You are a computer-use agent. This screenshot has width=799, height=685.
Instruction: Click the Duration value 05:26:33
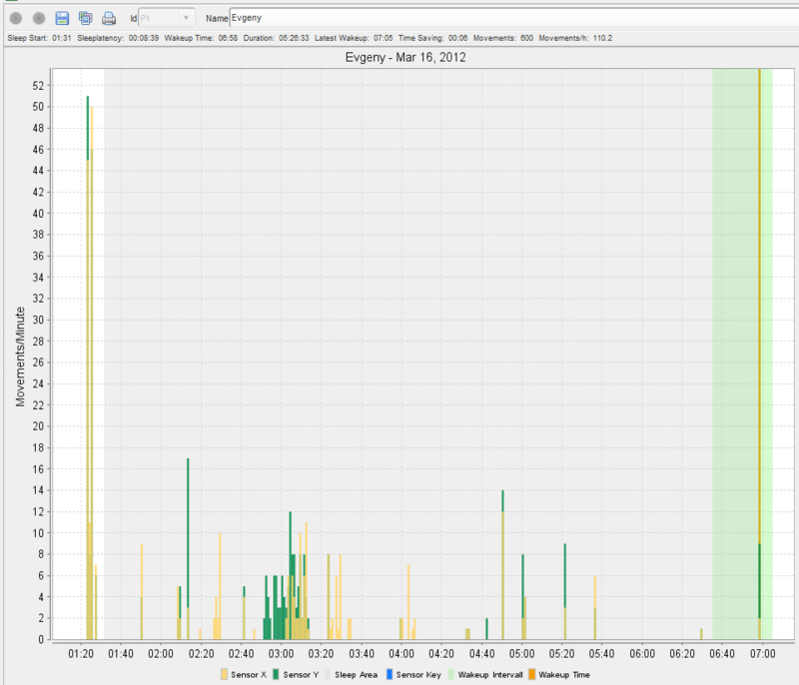click(294, 38)
